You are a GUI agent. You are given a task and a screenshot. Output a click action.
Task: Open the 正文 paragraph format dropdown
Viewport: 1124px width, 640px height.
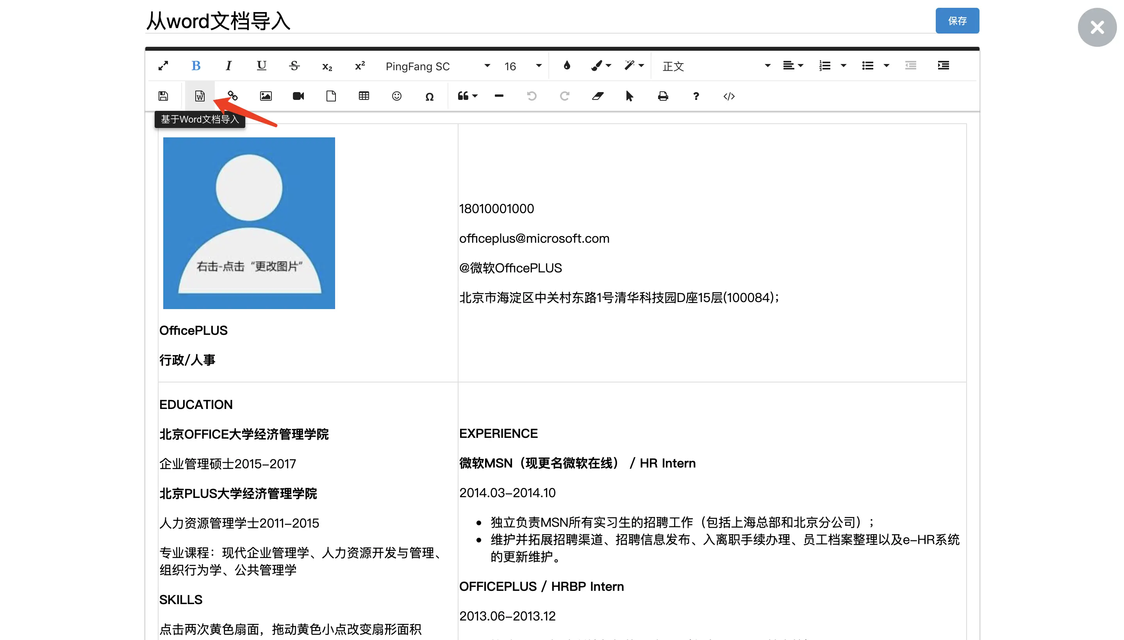click(716, 66)
